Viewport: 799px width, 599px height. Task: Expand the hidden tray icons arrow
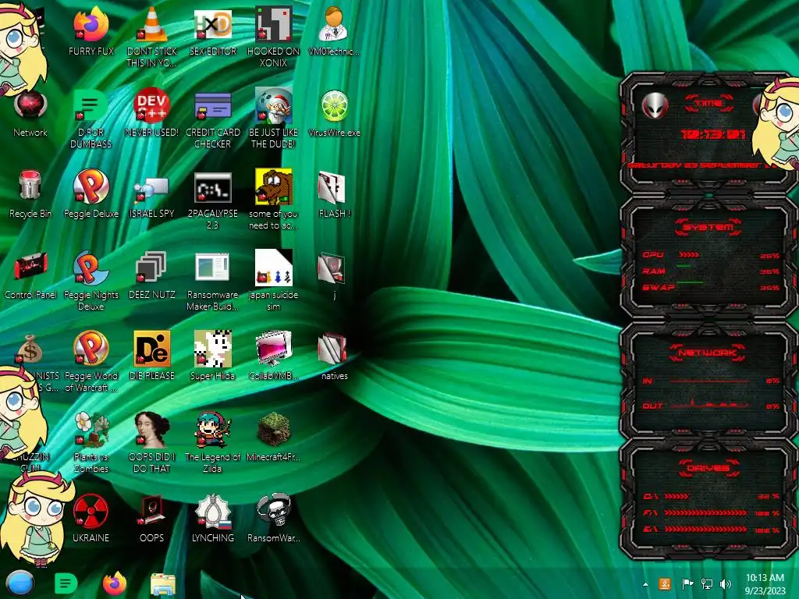pyautogui.click(x=645, y=584)
